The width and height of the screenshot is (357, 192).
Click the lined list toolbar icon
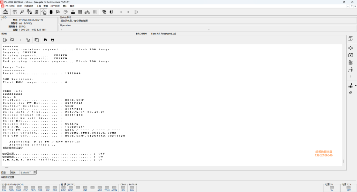pos(95,12)
